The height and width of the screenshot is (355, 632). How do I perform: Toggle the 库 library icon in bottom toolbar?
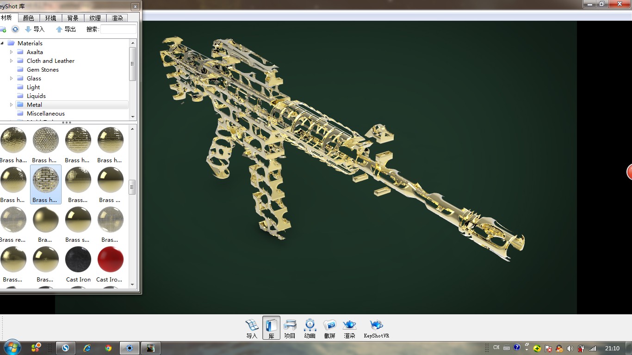pos(271,328)
